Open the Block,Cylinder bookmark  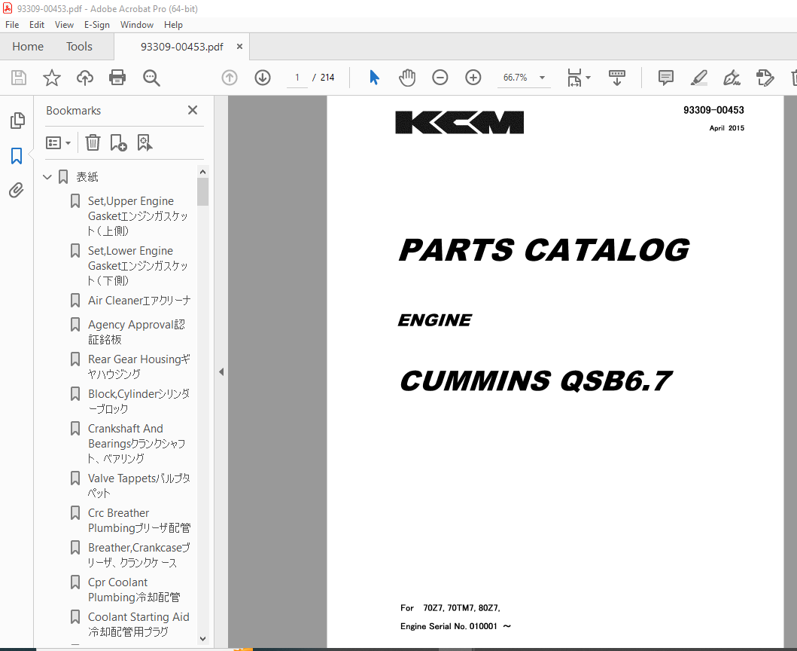tap(138, 401)
